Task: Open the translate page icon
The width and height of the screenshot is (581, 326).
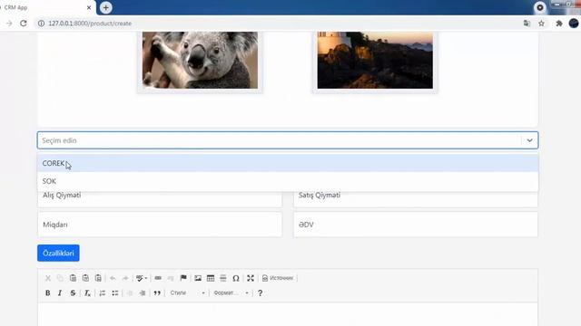Action: [527, 24]
